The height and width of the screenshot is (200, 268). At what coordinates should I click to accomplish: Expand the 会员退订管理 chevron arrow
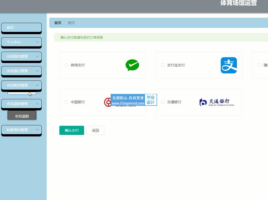point(37,71)
